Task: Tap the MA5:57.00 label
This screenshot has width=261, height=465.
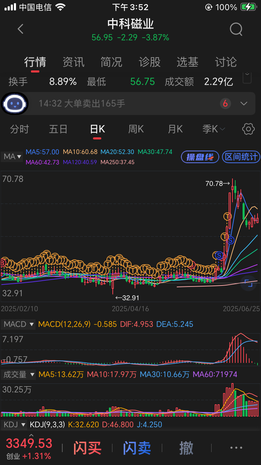Action: [x=42, y=152]
